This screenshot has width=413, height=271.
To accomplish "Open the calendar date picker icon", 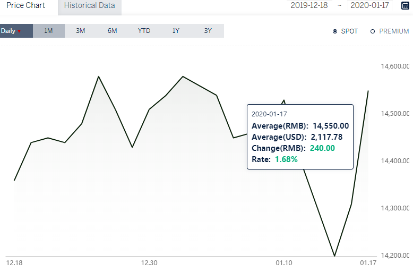I will point(405,5).
